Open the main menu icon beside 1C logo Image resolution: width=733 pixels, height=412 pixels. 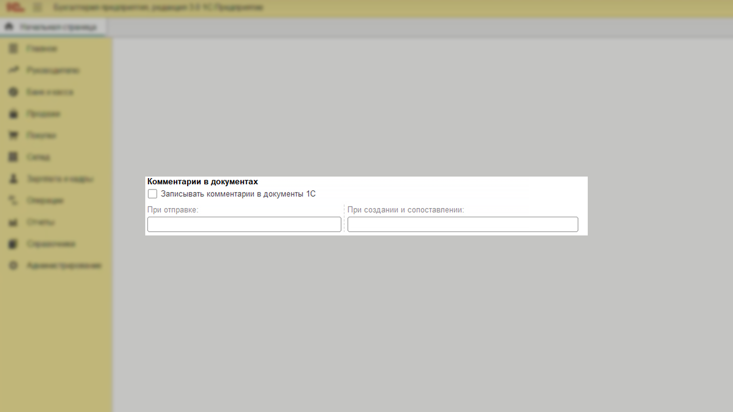coord(37,8)
